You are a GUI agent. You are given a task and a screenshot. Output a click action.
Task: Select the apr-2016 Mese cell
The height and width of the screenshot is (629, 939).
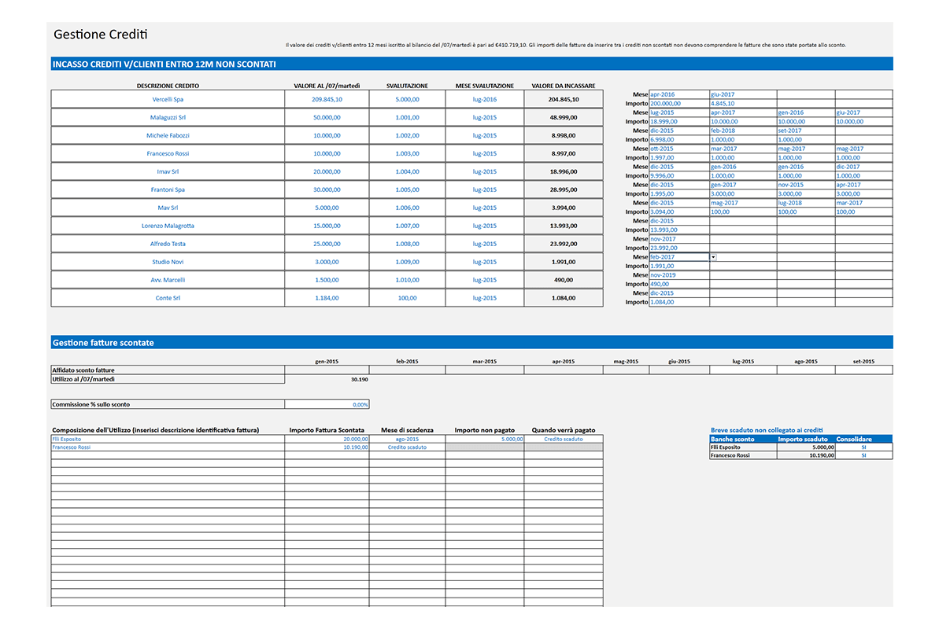[680, 94]
